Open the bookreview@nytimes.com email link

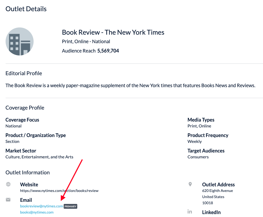click(x=42, y=206)
